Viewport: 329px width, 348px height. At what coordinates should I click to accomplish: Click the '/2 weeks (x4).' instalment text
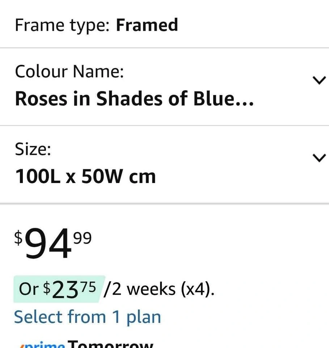pos(159,289)
